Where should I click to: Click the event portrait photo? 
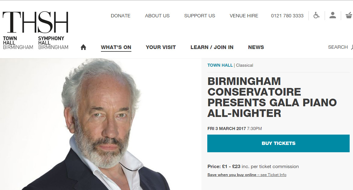click(x=101, y=124)
